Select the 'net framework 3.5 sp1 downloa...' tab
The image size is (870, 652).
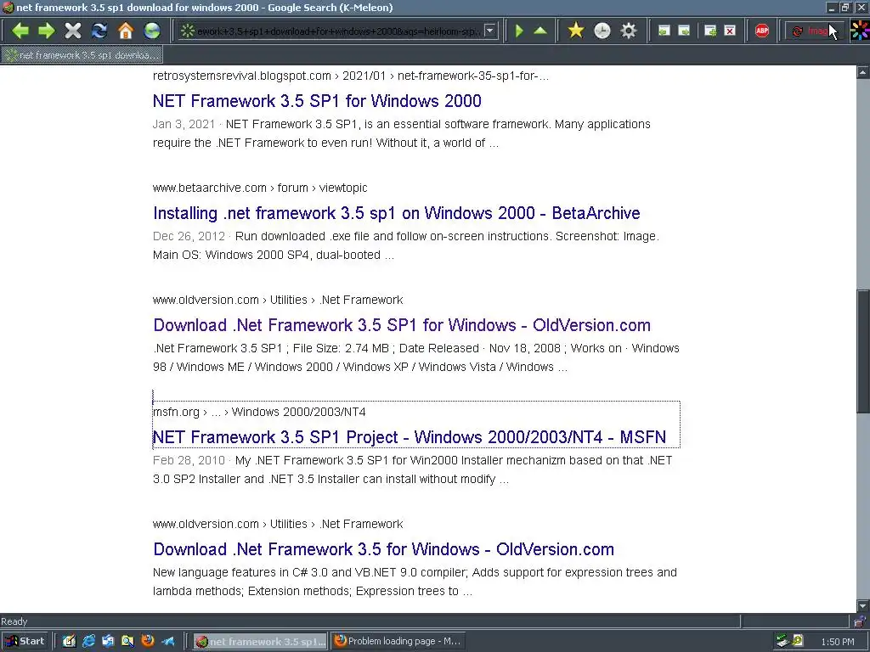pyautogui.click(x=82, y=55)
